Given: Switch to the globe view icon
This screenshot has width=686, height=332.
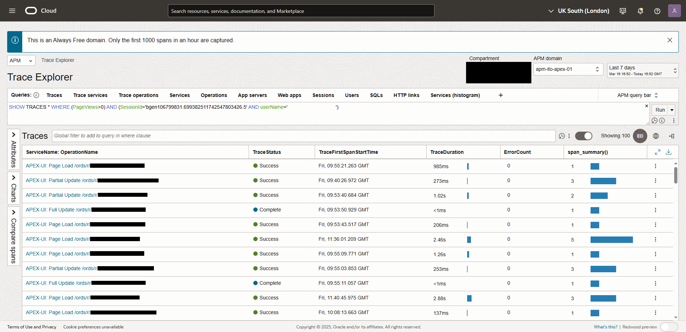Looking at the screenshot, I should [656, 136].
